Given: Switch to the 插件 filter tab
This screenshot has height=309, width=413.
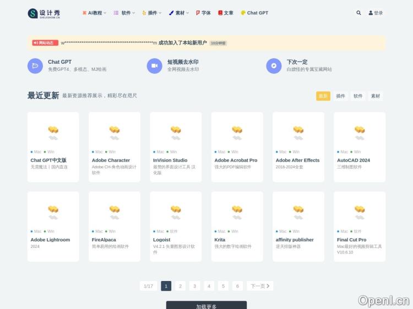Looking at the screenshot, I should [x=341, y=96].
